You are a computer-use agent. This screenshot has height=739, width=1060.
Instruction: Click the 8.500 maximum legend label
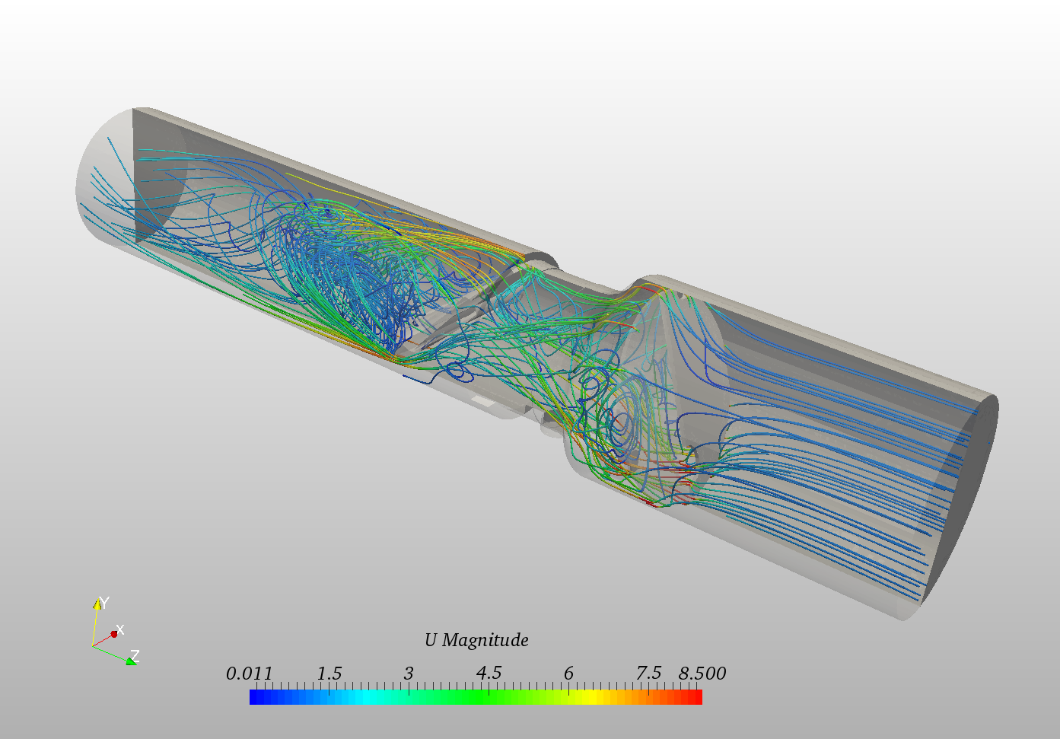coord(702,673)
